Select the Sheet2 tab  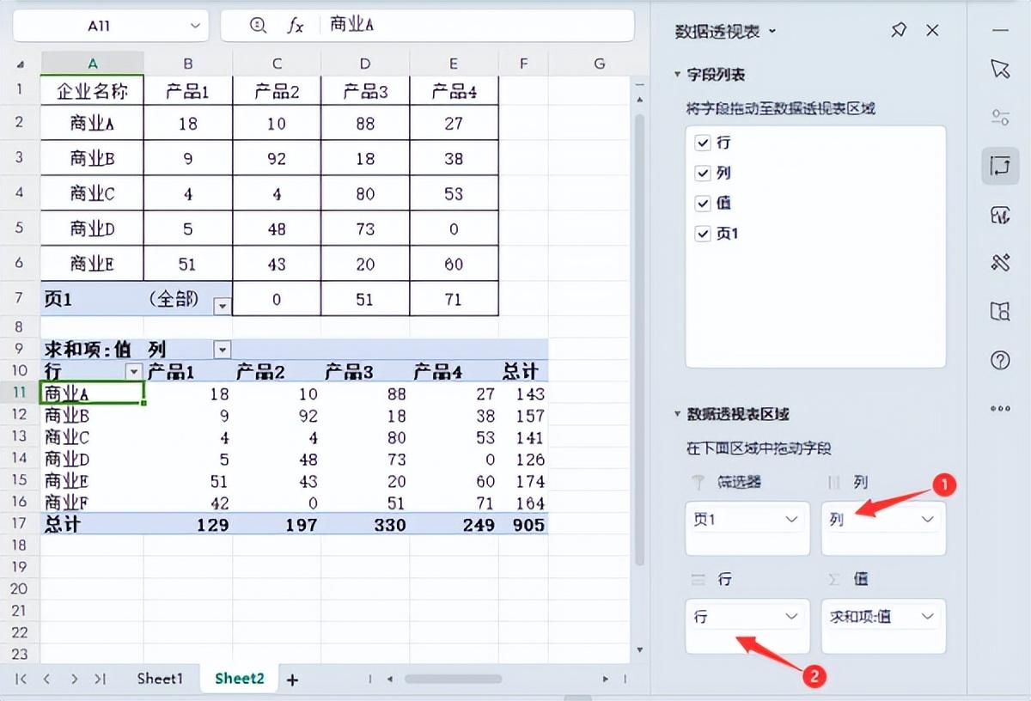(240, 679)
